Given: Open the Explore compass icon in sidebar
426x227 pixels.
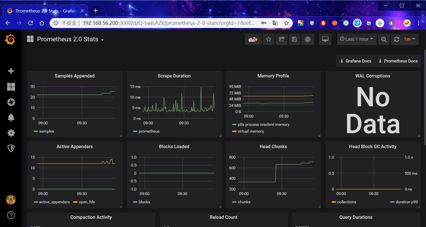Looking at the screenshot, I should [11, 102].
